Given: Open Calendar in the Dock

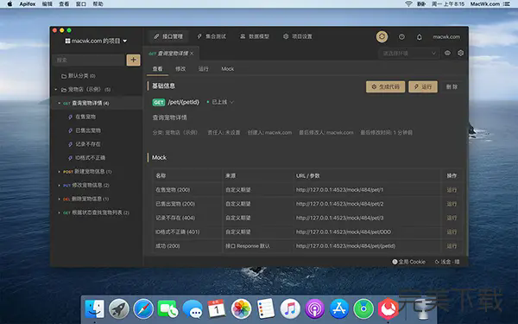Looking at the screenshot, I should (217, 308).
